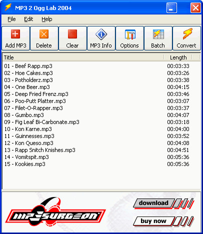Minimize the MP3 2 Ogg Lab window
This screenshot has height=234, width=203.
[x=171, y=7]
